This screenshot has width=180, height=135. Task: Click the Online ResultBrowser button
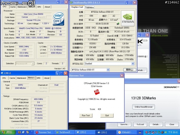tap(143, 107)
